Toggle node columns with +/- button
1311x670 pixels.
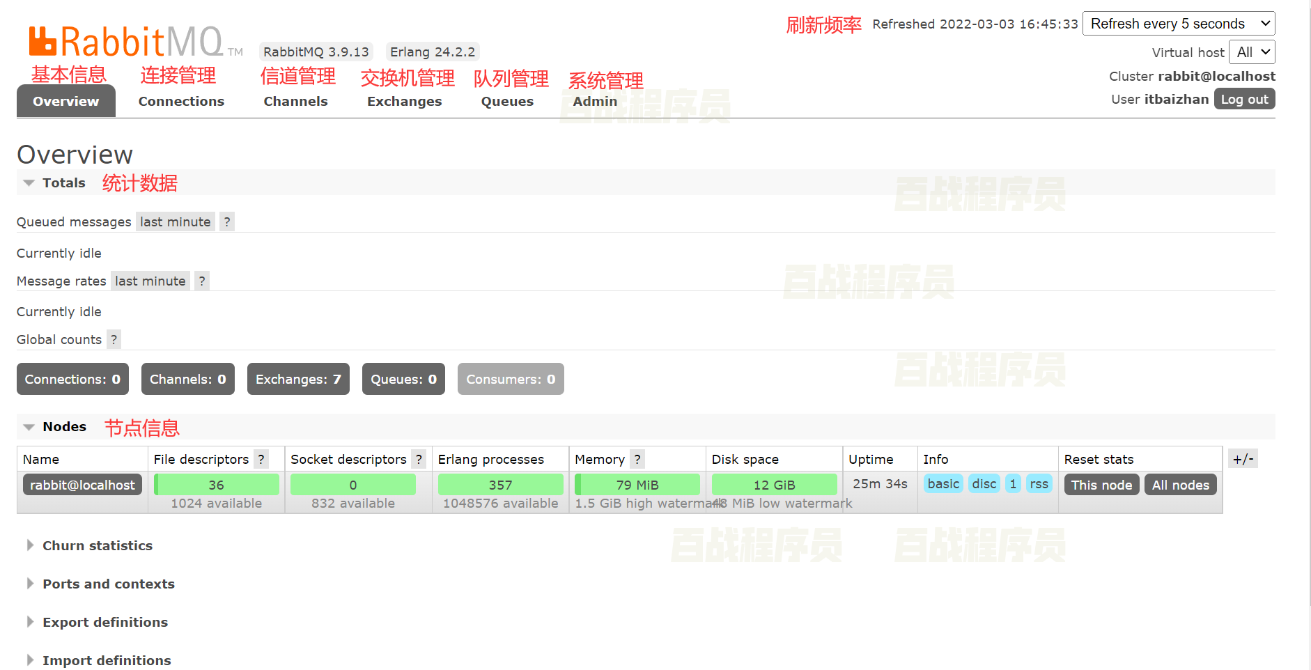pos(1243,458)
